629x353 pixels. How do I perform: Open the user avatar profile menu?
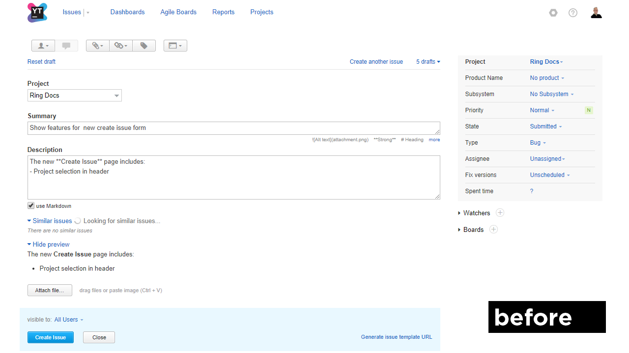(596, 12)
